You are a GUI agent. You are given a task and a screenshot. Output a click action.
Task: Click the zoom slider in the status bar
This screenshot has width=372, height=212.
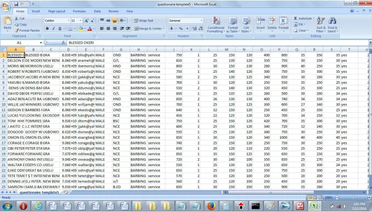(x=353, y=198)
